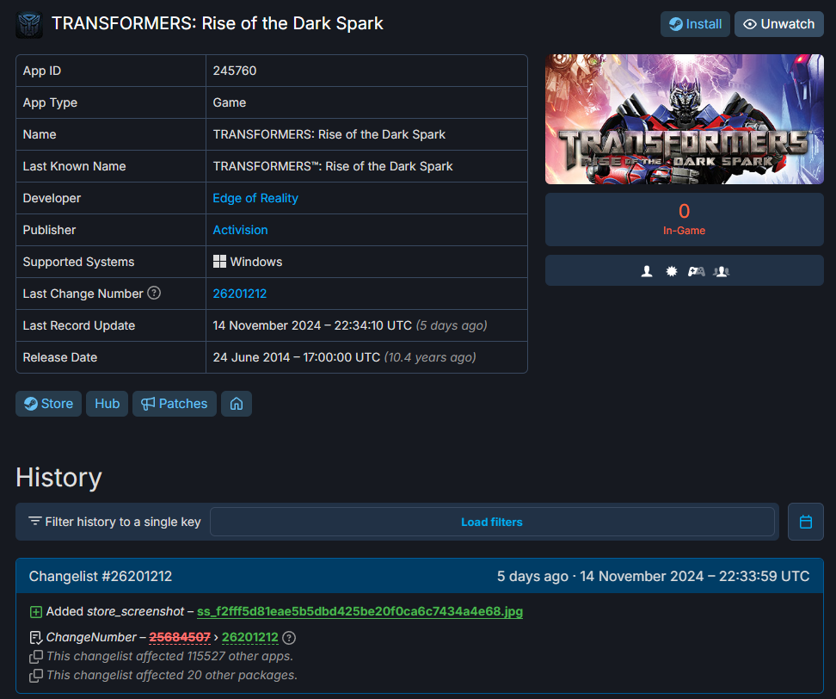The height and width of the screenshot is (699, 836).
Task: Click the copy icon beside 'affected 115527 other apps'
Action: click(36, 656)
